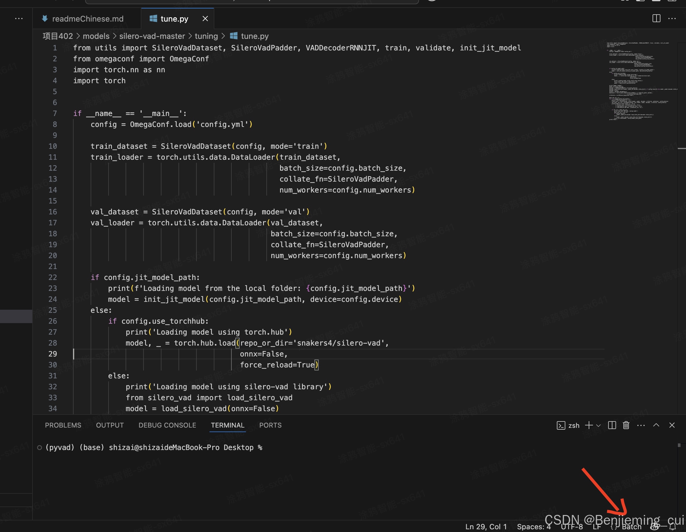Change UTF-8 encoding in status bar

click(572, 527)
